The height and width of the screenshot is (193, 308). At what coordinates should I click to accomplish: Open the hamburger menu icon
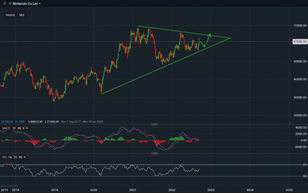click(x=5, y=3)
